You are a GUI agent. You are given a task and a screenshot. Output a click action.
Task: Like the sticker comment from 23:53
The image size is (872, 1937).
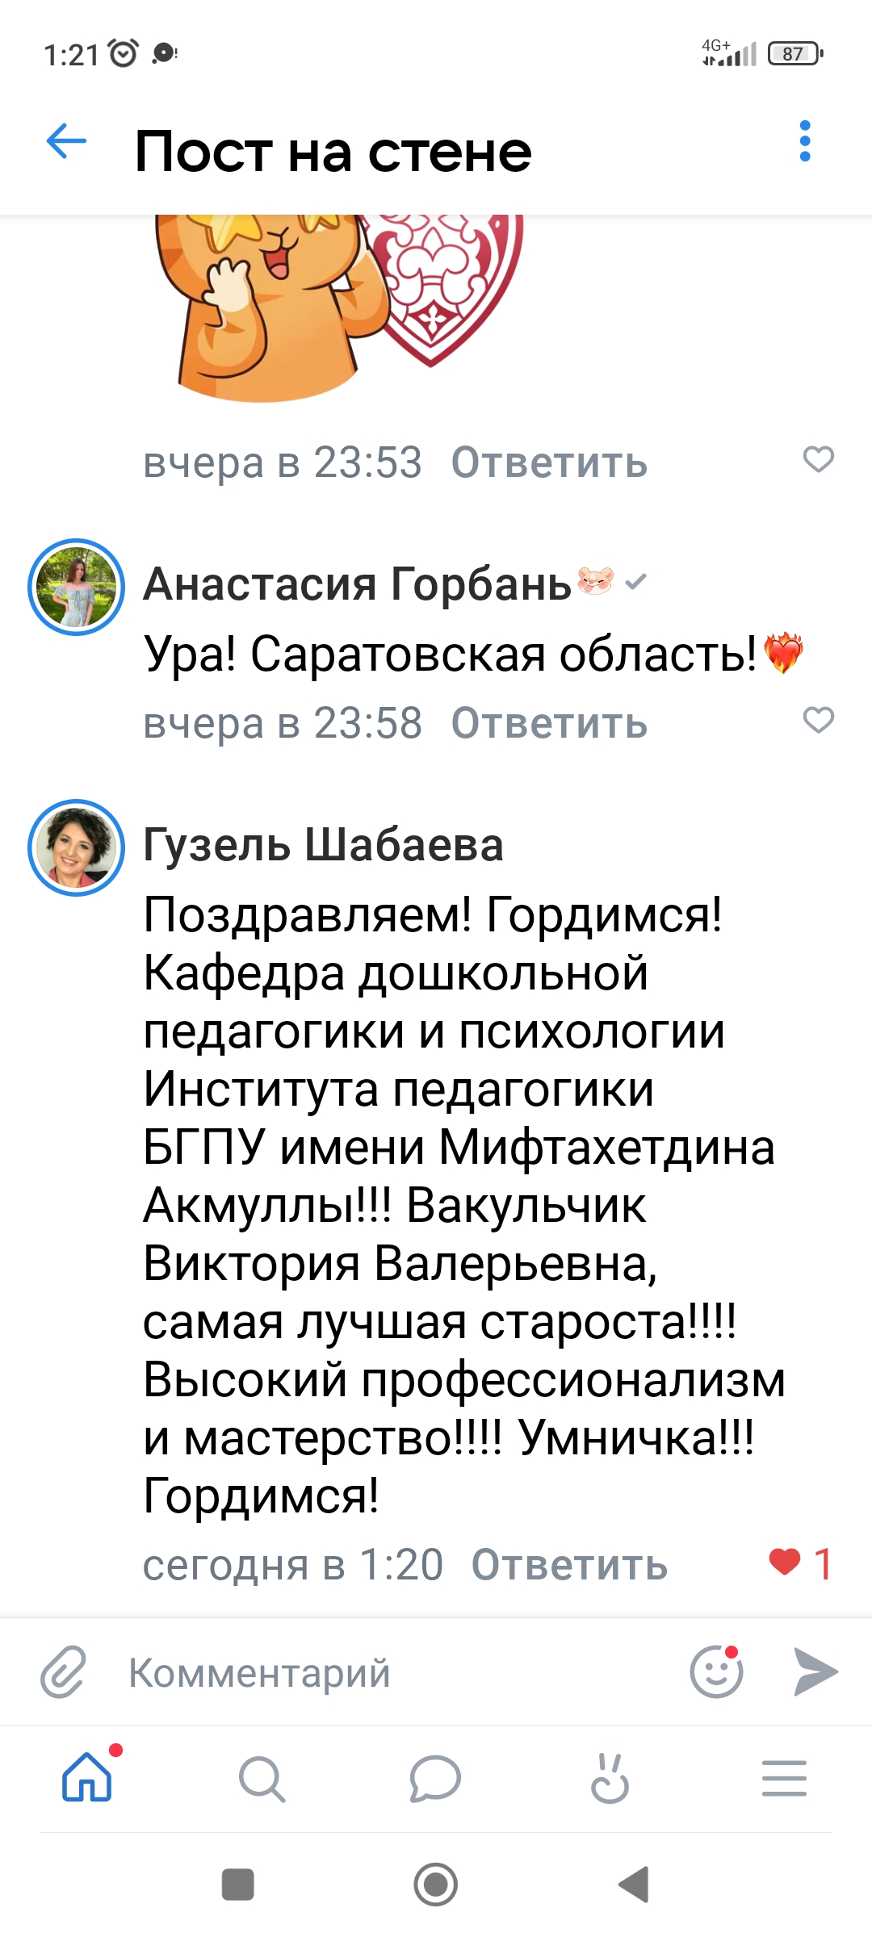(818, 459)
